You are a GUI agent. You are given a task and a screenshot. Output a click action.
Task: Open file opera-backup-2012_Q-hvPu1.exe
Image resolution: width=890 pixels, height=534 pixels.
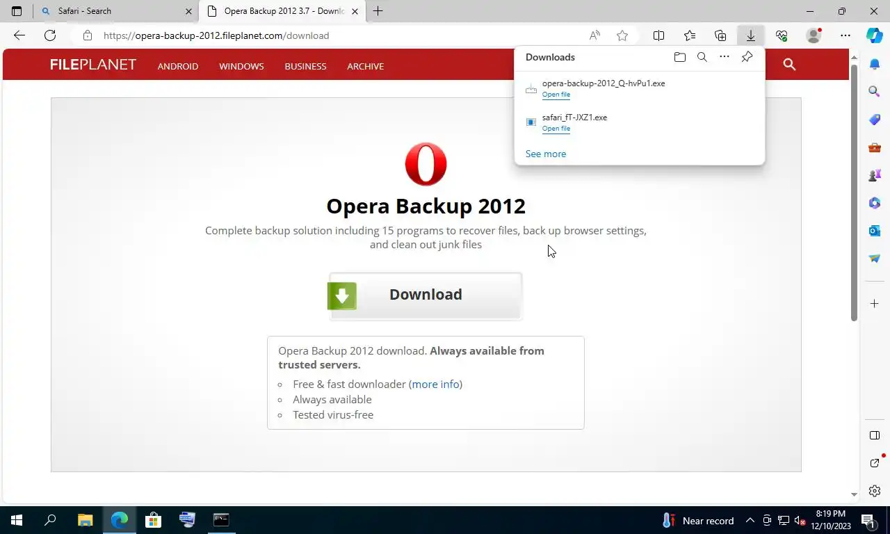click(x=556, y=95)
